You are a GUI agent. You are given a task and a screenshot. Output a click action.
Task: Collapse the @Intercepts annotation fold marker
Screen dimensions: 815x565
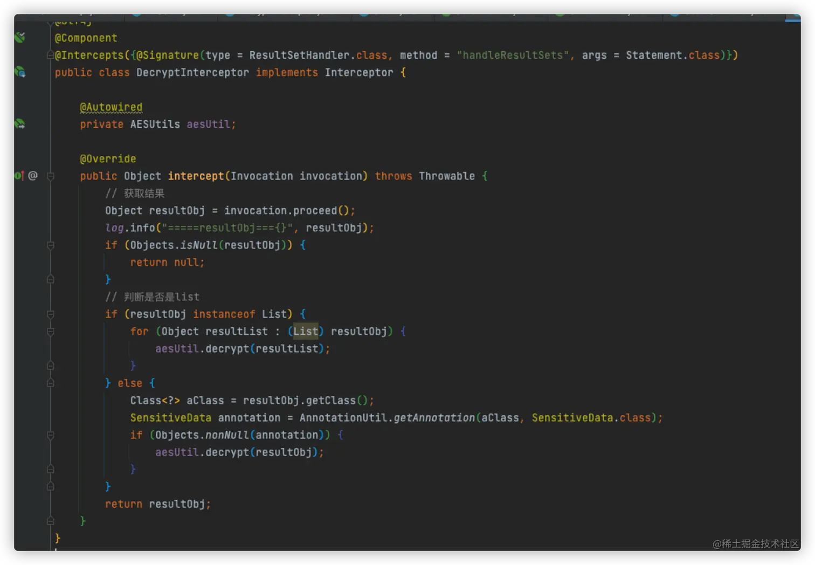pyautogui.click(x=50, y=55)
